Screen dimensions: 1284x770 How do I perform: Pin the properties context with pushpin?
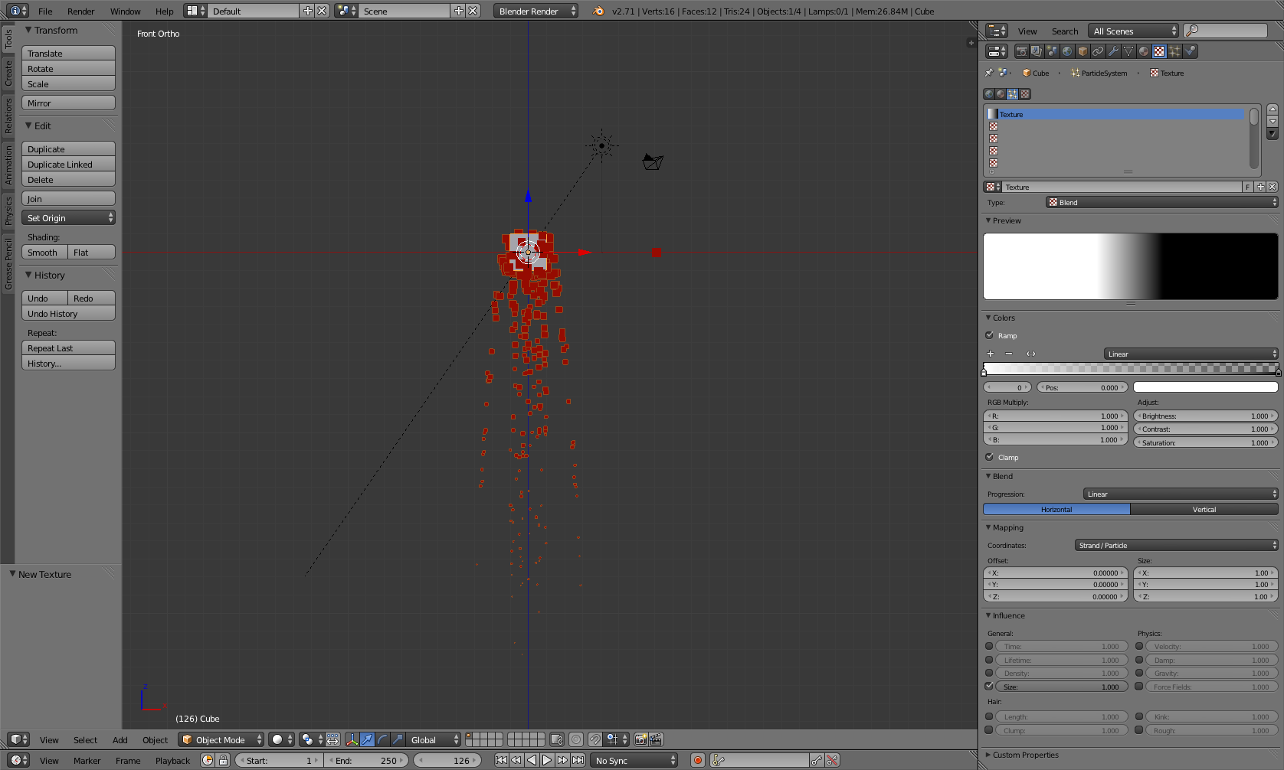989,73
